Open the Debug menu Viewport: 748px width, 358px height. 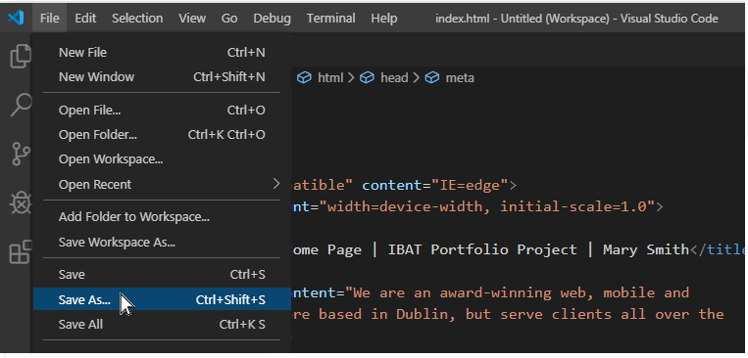tap(272, 18)
